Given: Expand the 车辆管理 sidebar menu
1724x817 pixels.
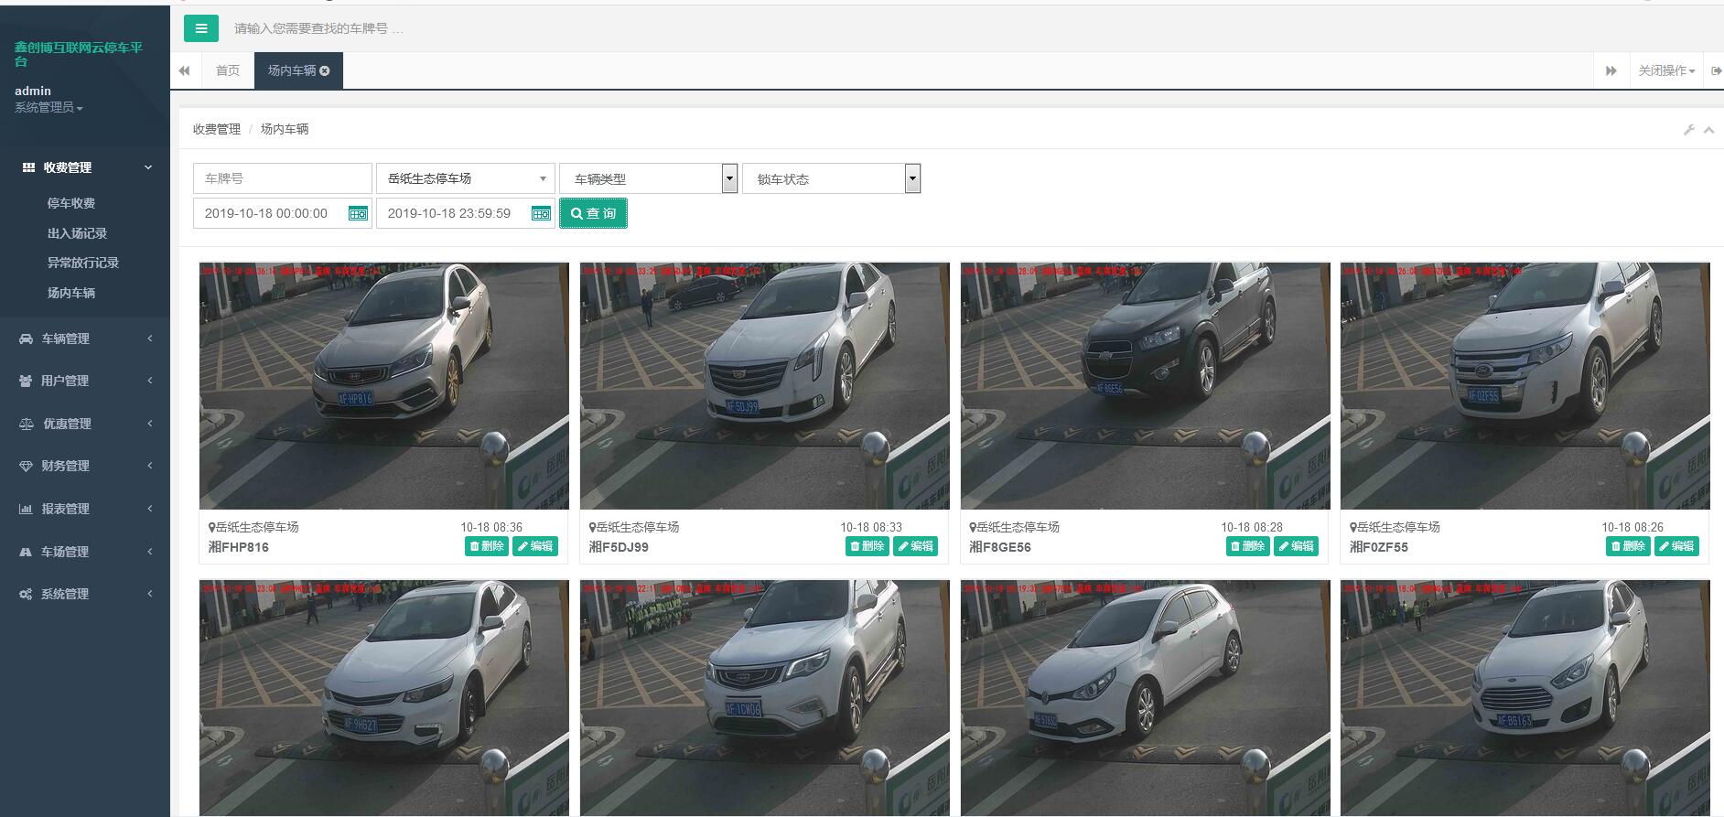Looking at the screenshot, I should pyautogui.click(x=84, y=339).
